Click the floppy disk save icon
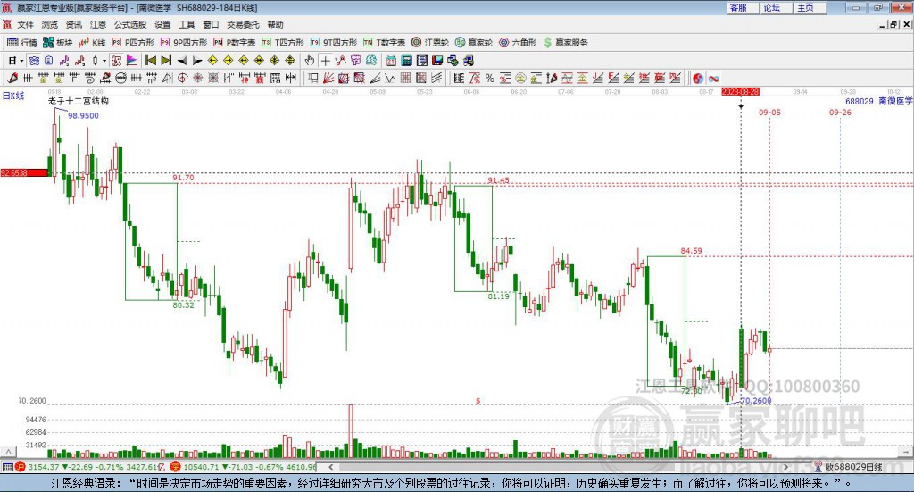This screenshot has width=914, height=492. tap(437, 61)
